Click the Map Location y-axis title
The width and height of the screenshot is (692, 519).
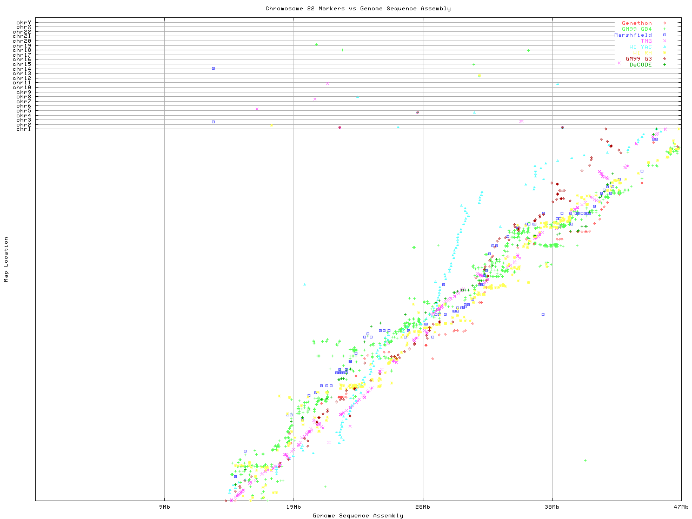[x=6, y=259]
